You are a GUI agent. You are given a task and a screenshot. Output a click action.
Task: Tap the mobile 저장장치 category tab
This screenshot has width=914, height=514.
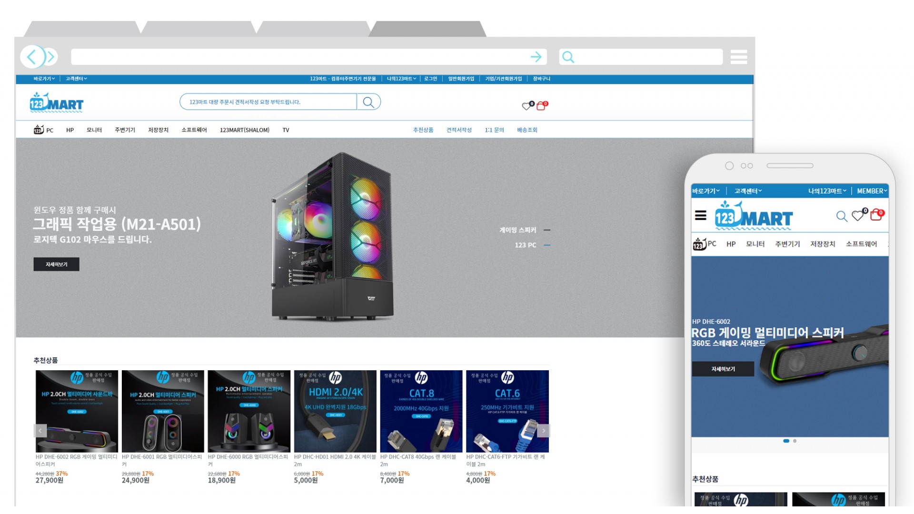tap(823, 244)
